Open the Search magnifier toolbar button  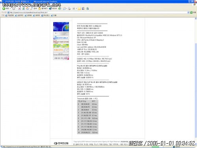(x=33, y=9)
